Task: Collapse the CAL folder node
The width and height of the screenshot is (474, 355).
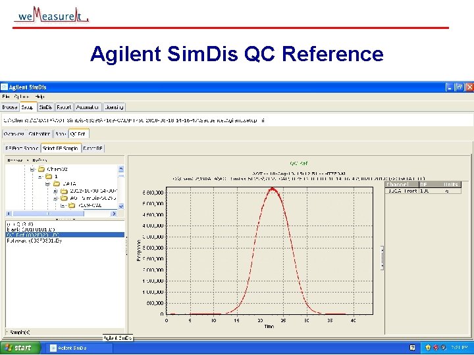Action: coord(63,206)
